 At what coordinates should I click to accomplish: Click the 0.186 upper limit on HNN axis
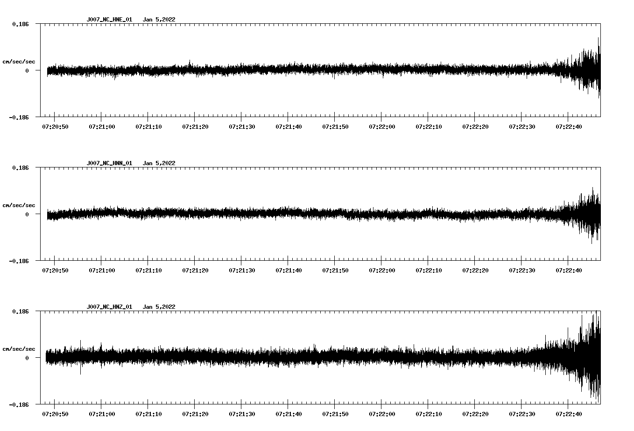click(x=20, y=167)
